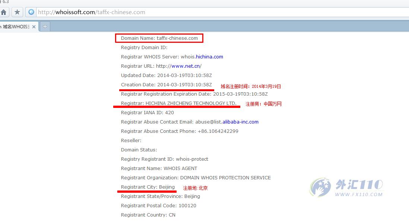Screen dimensions: 409x221
Task: Click the Registrant Organization line
Action: click(196, 178)
